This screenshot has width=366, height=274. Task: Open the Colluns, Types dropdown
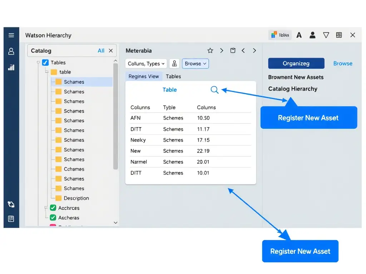click(146, 64)
